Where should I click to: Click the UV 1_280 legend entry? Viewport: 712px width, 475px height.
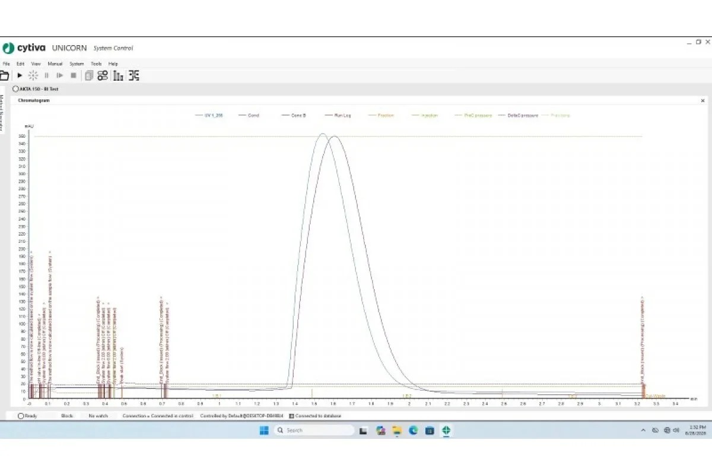coord(209,115)
